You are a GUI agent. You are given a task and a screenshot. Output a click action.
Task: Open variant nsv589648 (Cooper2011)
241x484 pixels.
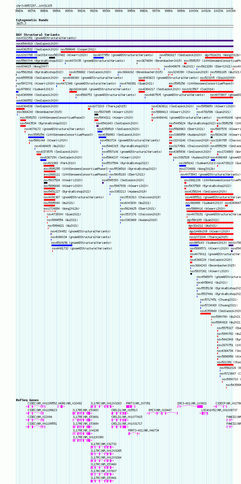[x=78, y=49]
